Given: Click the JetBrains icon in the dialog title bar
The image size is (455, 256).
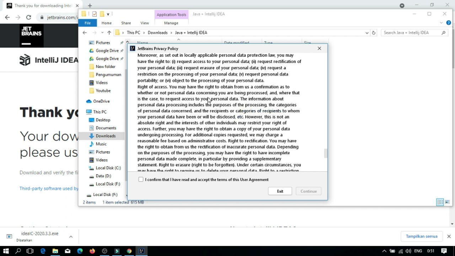Looking at the screenshot, I should [x=133, y=48].
